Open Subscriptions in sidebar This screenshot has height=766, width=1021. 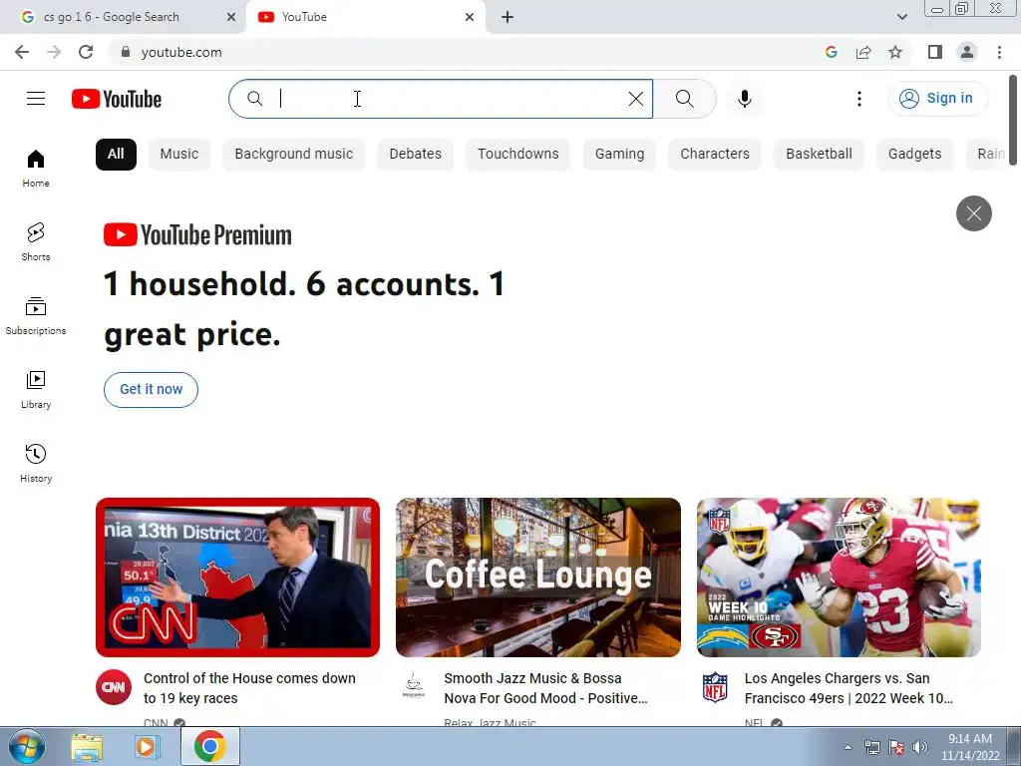pyautogui.click(x=36, y=316)
